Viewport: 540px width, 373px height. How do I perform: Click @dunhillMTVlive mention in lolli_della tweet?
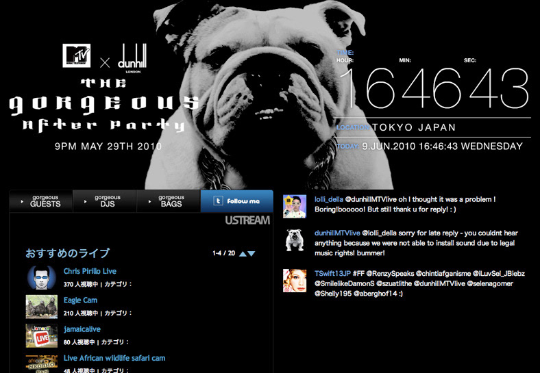tap(371, 199)
